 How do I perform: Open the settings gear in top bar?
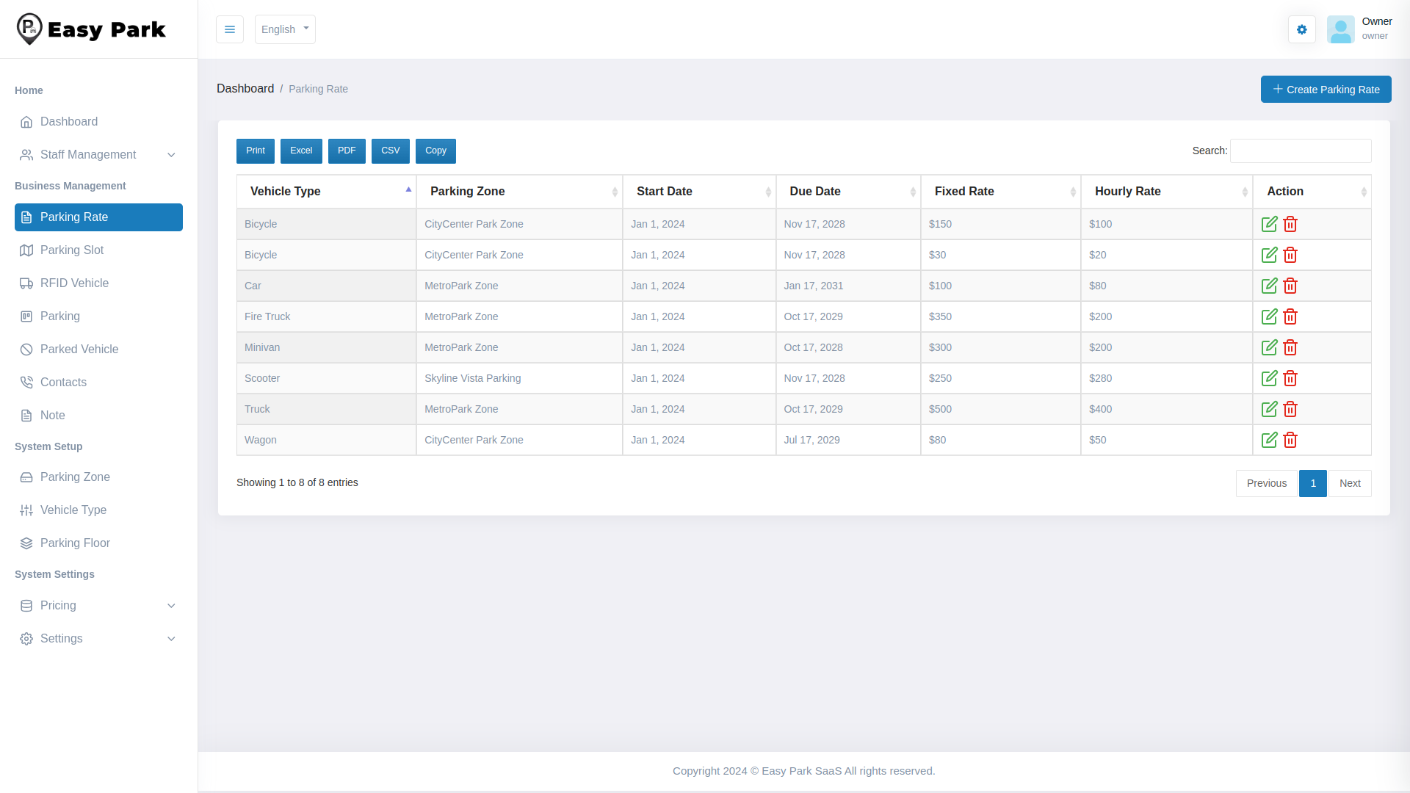(x=1301, y=29)
